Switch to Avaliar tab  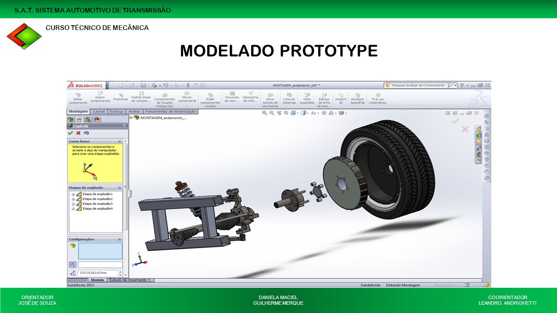click(x=134, y=111)
